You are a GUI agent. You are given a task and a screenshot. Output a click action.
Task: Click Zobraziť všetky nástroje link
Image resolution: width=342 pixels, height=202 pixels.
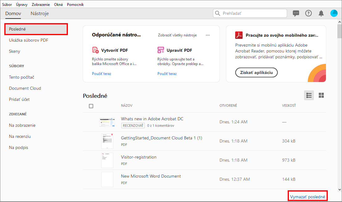[x=177, y=35]
